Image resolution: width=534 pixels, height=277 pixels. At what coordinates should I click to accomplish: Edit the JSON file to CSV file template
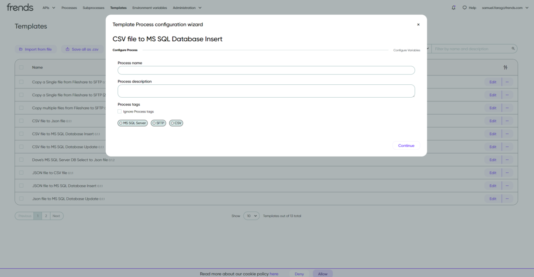[x=493, y=173]
